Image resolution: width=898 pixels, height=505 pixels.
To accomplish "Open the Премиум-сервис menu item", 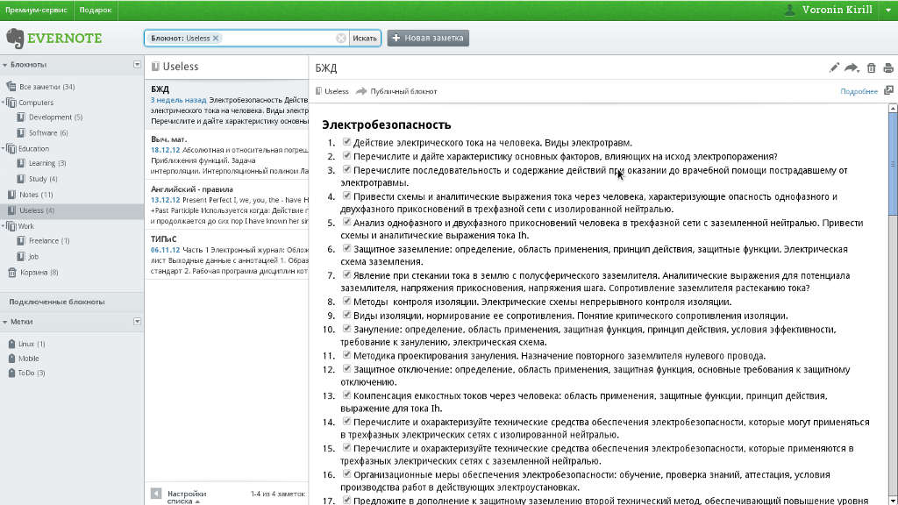I will [36, 10].
